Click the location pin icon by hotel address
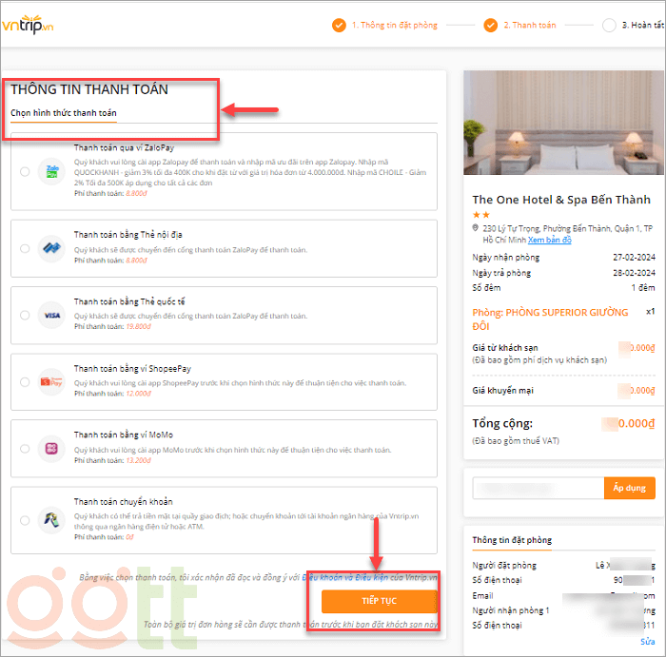The height and width of the screenshot is (657, 666). 476,229
